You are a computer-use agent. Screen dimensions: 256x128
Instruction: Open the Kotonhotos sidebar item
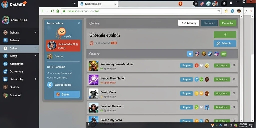point(16,64)
